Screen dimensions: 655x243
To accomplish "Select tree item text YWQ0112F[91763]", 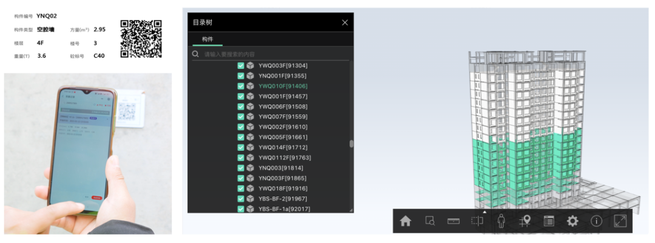I will tap(284, 158).
